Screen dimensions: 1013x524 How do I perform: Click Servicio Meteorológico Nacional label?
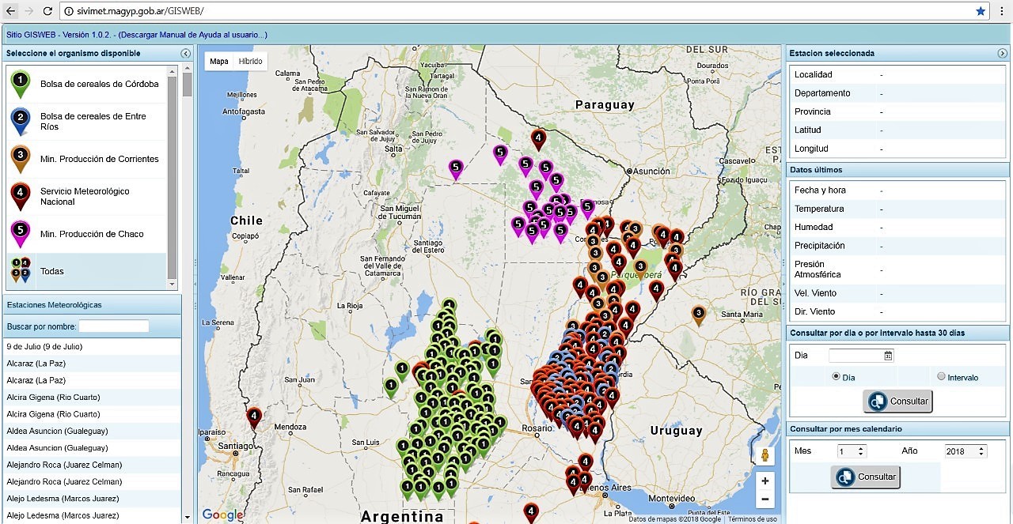[85, 196]
